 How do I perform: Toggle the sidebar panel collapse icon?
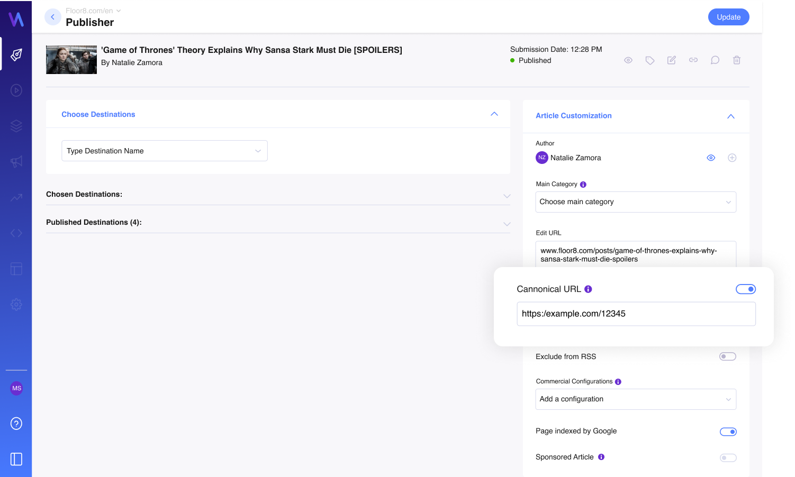click(x=16, y=459)
